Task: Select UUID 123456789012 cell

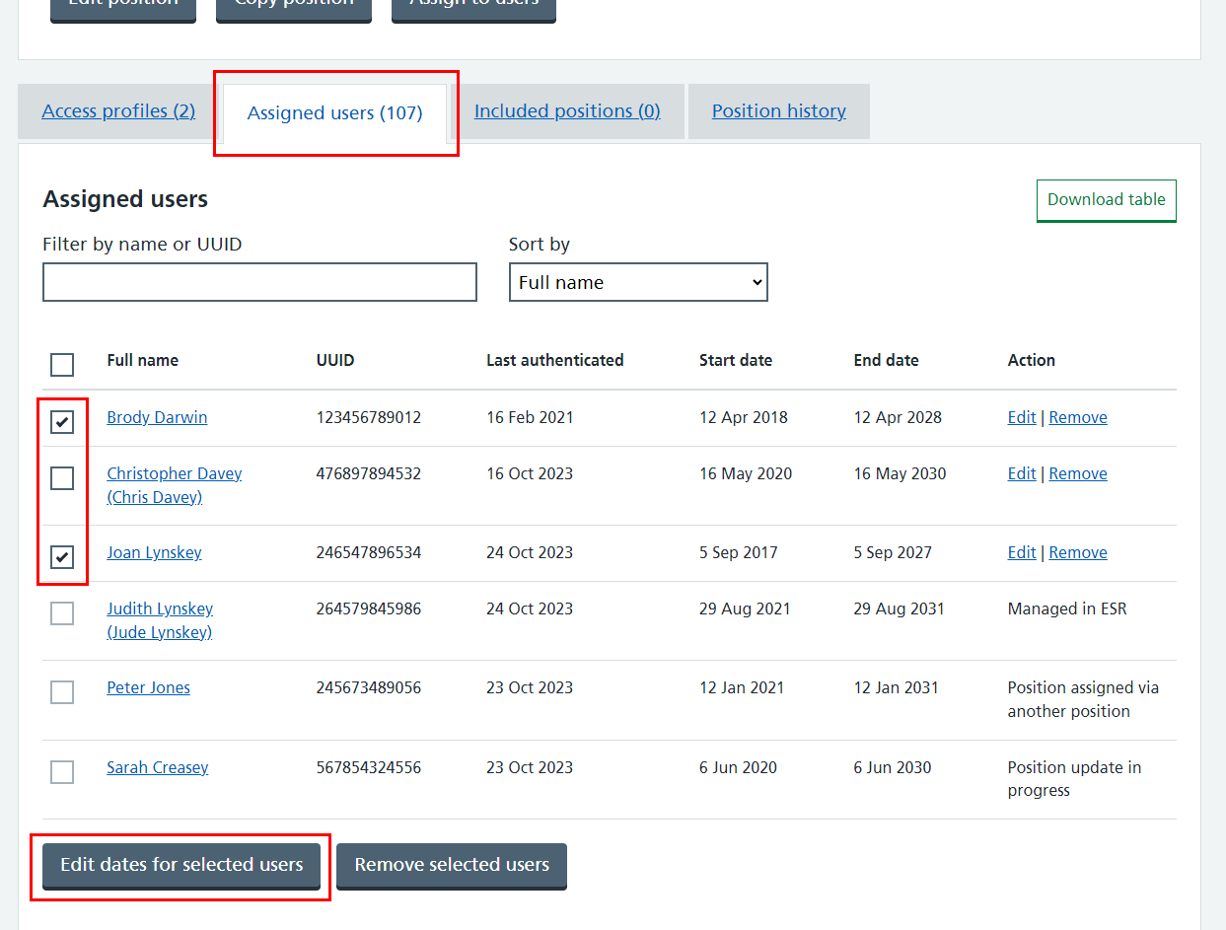Action: [x=369, y=417]
